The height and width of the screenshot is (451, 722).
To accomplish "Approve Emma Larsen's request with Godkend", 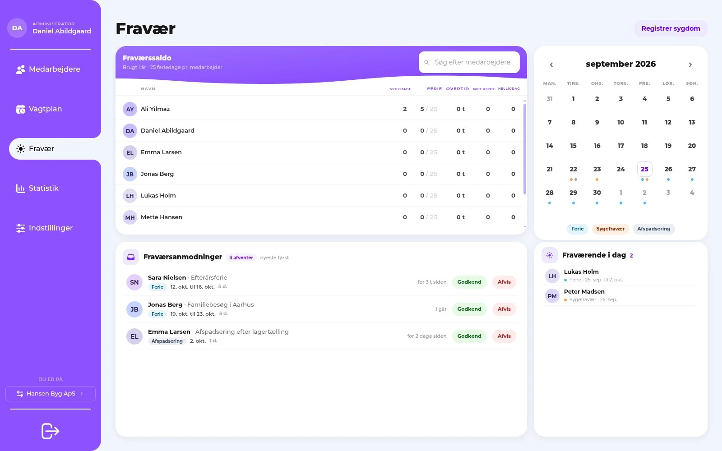I will [469, 336].
